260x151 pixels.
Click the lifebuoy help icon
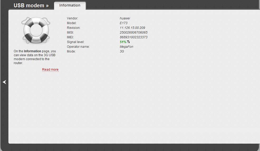pyautogui.click(x=36, y=30)
